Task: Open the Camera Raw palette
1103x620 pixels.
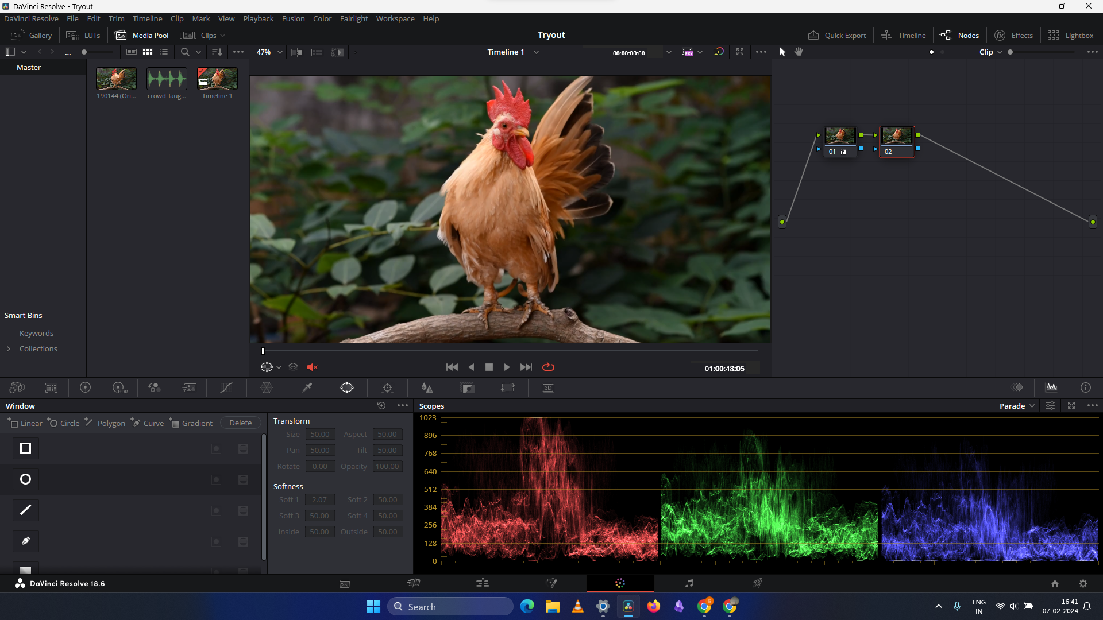Action: click(x=17, y=388)
